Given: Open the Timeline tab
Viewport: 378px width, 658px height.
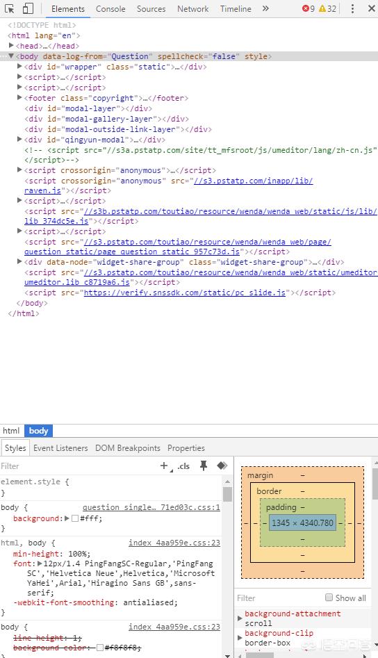Looking at the screenshot, I should click(236, 9).
